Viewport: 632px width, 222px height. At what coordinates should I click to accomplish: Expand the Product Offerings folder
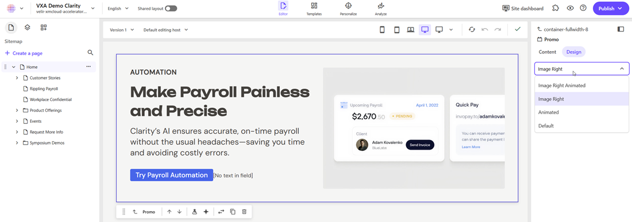(x=17, y=110)
